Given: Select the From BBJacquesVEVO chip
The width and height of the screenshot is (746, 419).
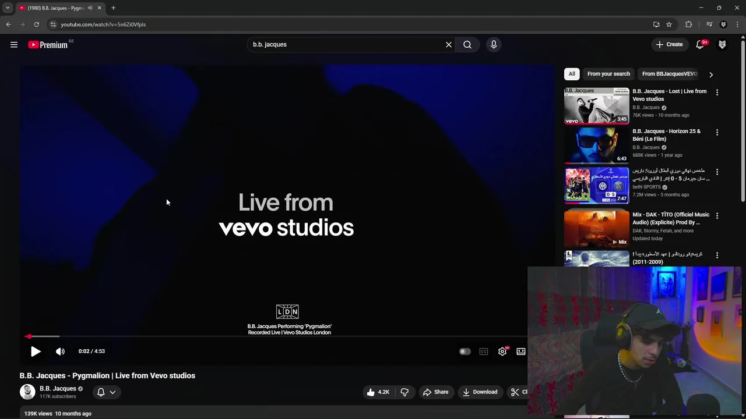Looking at the screenshot, I should point(669,74).
